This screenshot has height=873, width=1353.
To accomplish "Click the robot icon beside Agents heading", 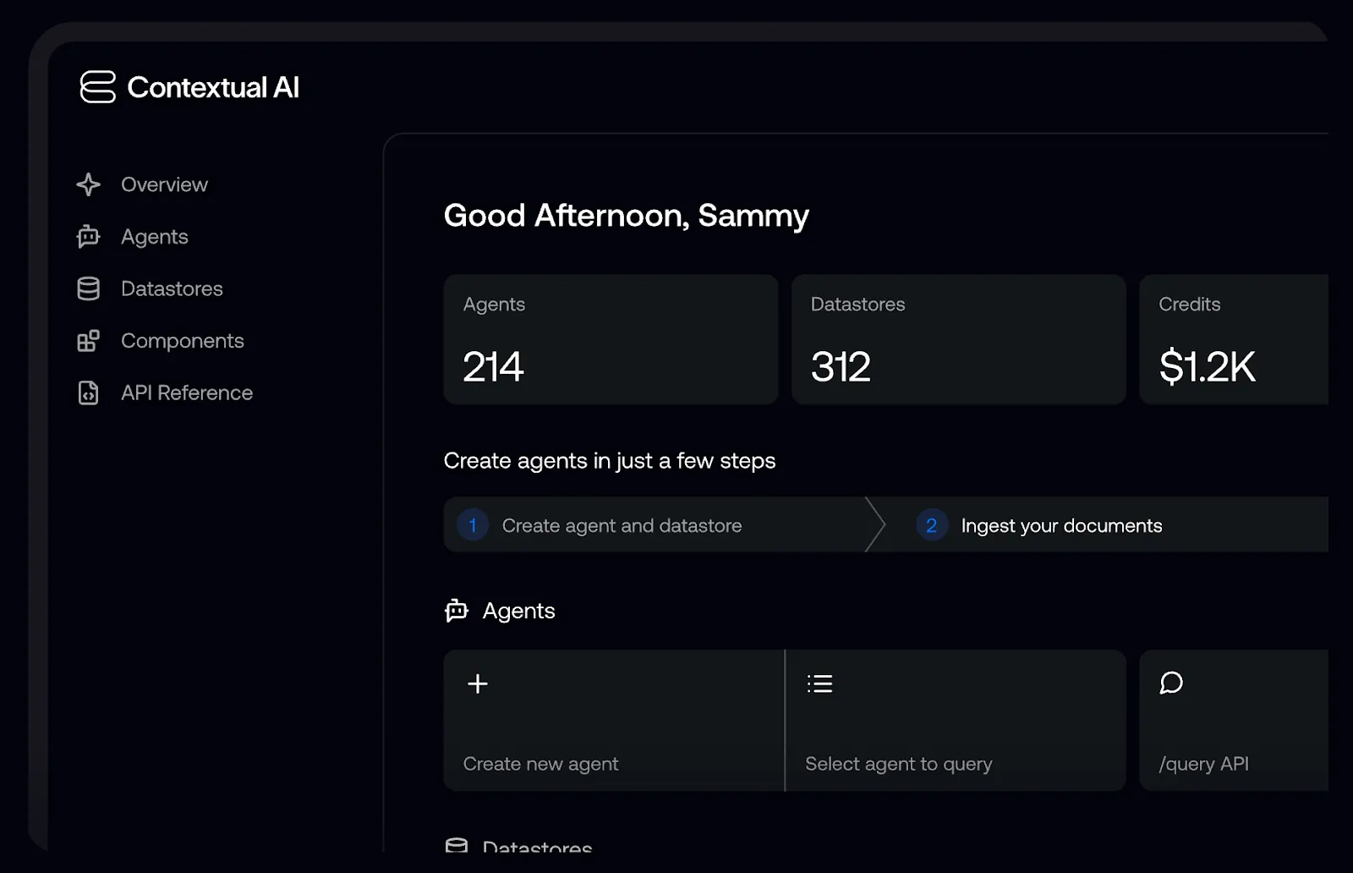I will click(x=457, y=611).
